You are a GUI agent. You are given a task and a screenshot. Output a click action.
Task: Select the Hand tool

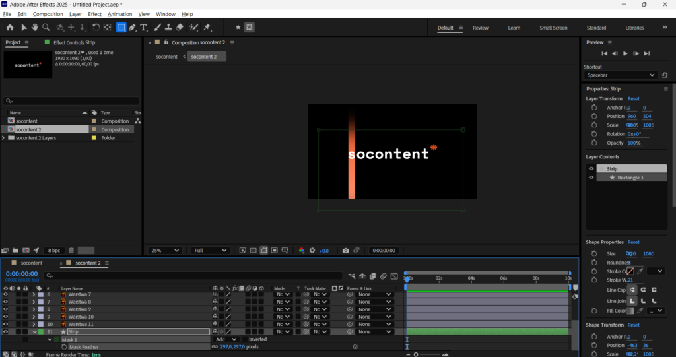[34, 27]
